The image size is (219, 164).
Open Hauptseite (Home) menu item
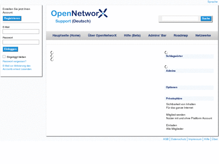click(x=66, y=36)
